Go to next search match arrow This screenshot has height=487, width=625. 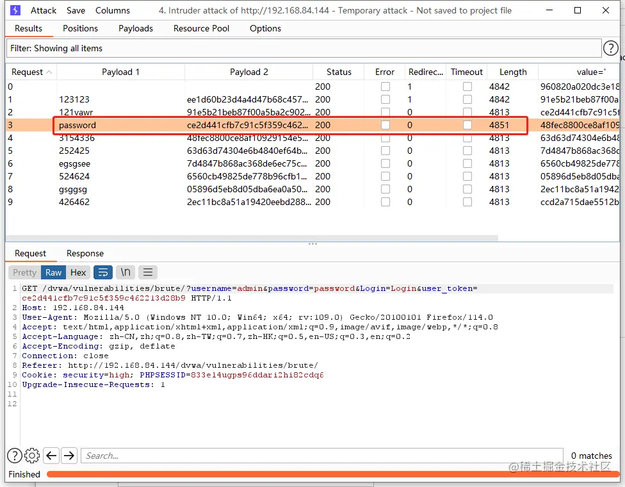coord(69,456)
